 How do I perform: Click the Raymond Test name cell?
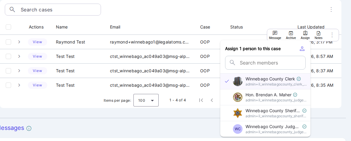71,42
